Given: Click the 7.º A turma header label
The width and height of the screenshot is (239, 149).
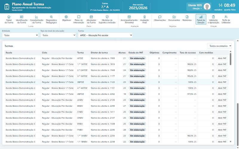Looking at the screenshot, I should tap(105, 7).
